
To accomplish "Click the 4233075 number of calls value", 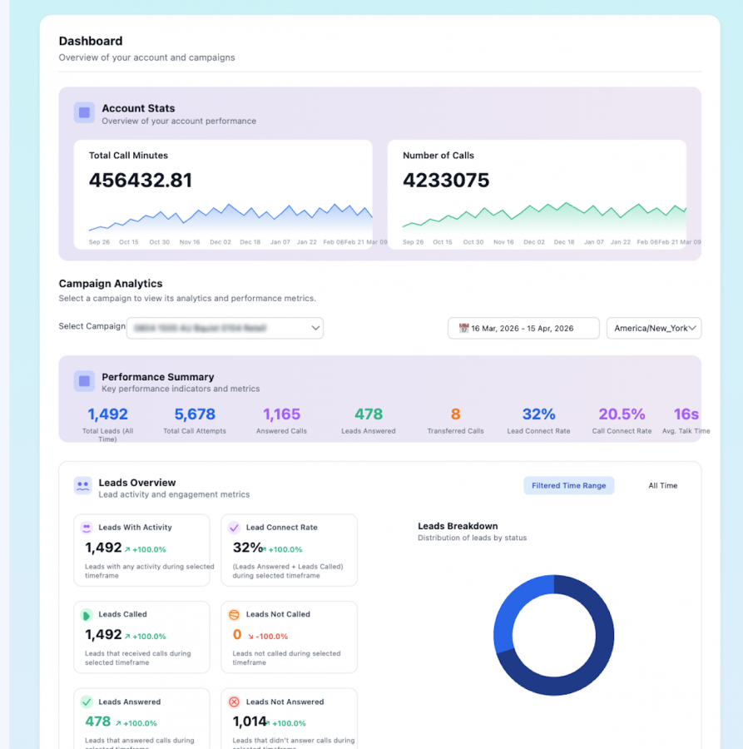I will tap(446, 180).
